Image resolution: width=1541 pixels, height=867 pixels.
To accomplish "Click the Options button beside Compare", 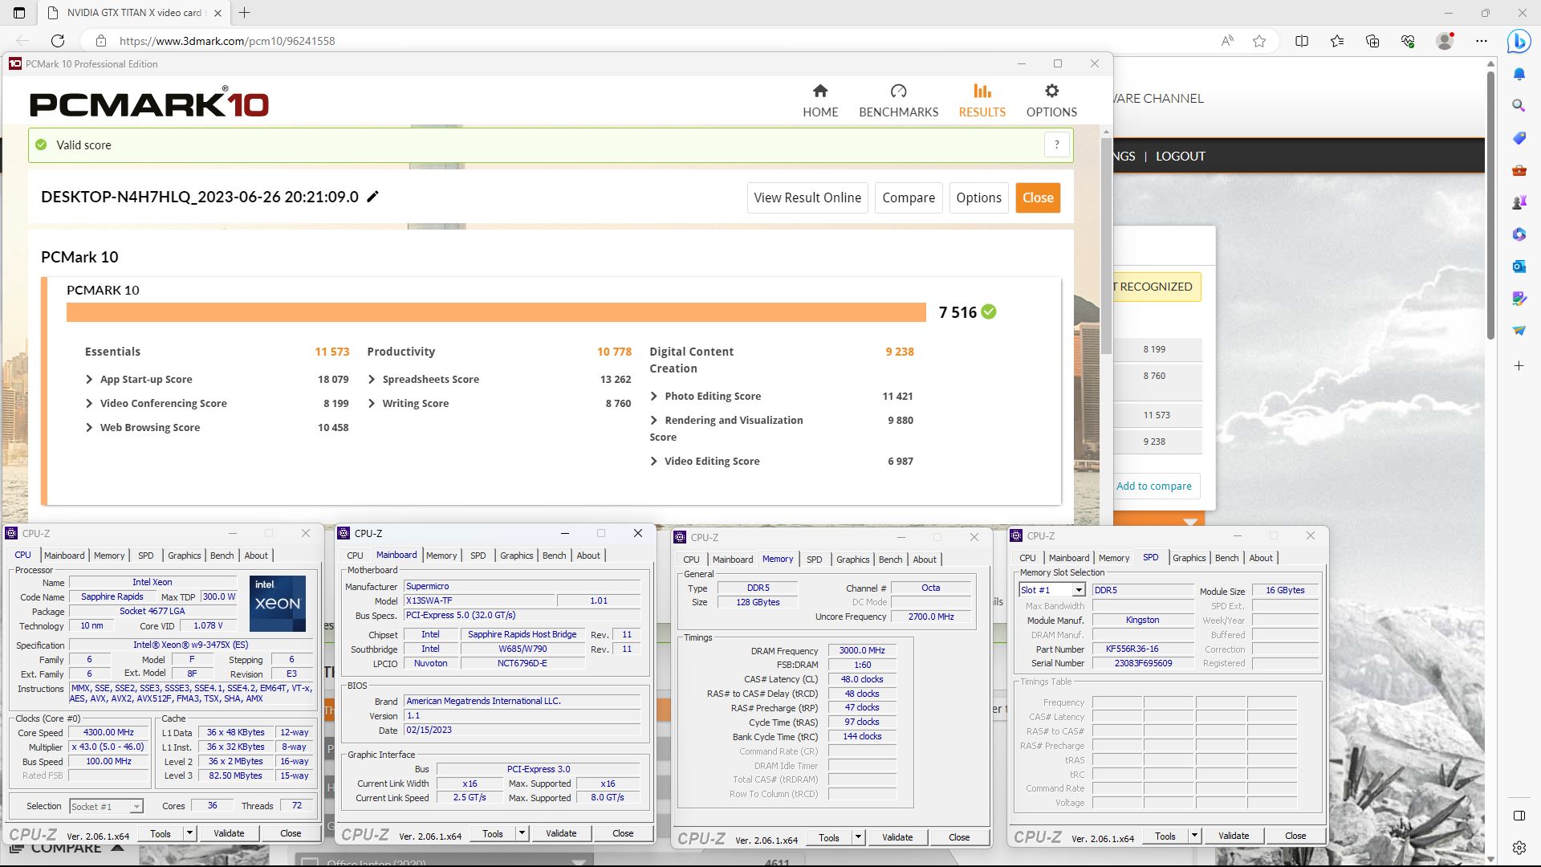I will (x=978, y=197).
